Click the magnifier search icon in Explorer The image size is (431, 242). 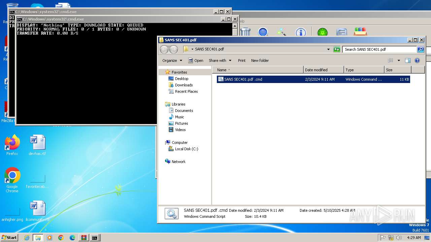point(421,49)
